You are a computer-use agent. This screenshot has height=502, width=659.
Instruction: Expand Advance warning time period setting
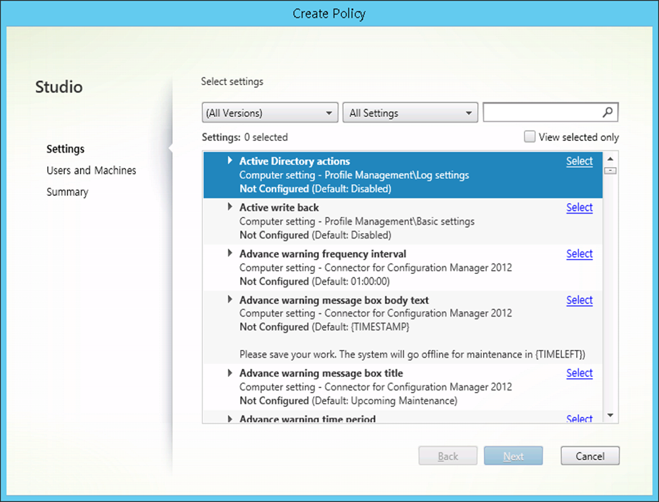[x=230, y=419]
